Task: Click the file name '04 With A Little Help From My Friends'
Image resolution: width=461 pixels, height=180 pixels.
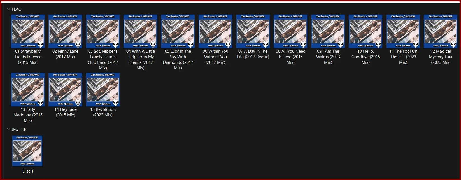Action: tap(140, 60)
